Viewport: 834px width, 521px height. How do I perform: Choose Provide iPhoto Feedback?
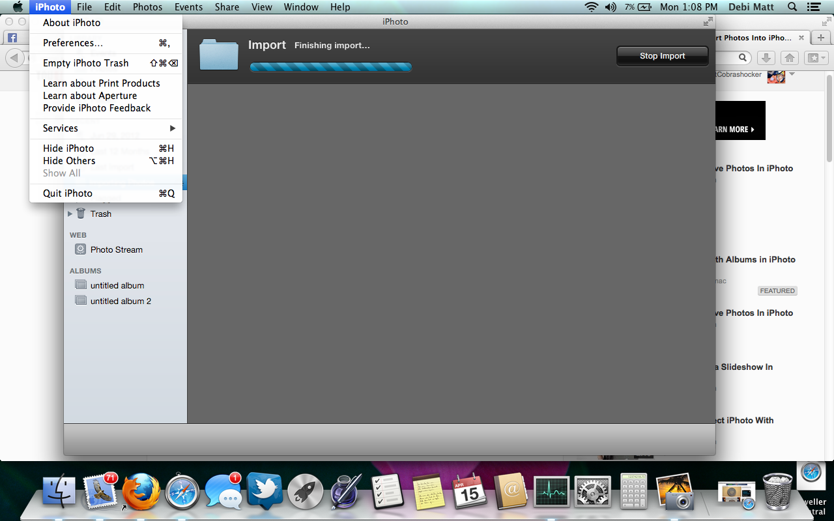(106, 108)
